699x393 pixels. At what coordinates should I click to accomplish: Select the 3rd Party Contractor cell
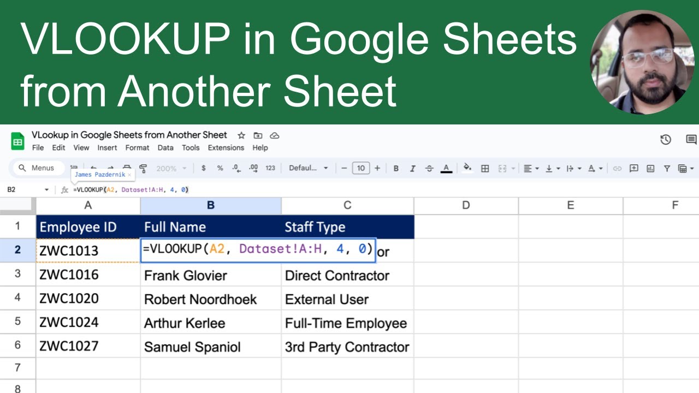click(347, 347)
